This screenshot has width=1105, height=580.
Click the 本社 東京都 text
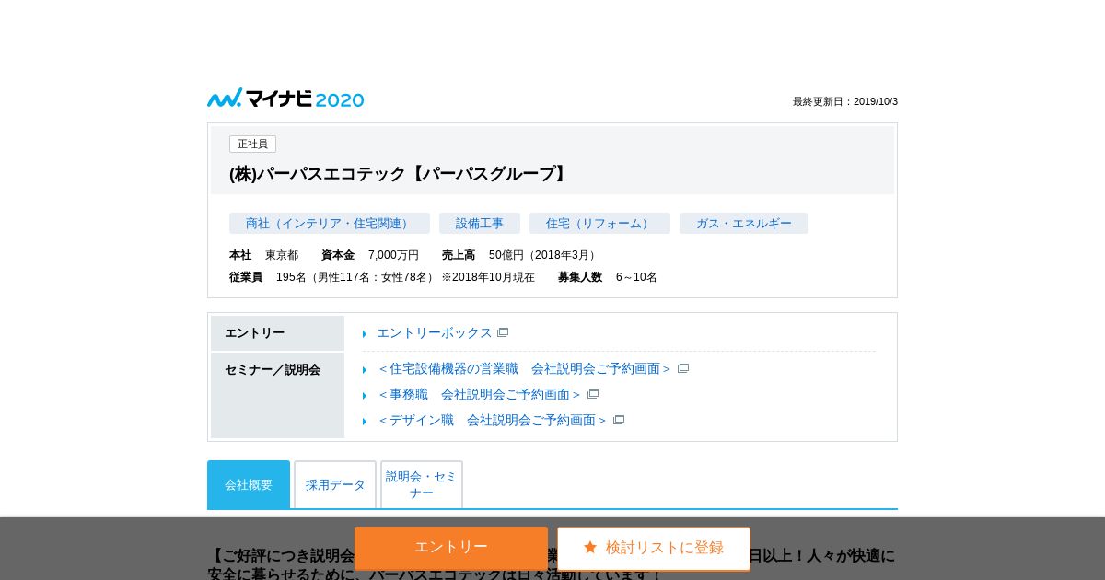click(x=264, y=255)
